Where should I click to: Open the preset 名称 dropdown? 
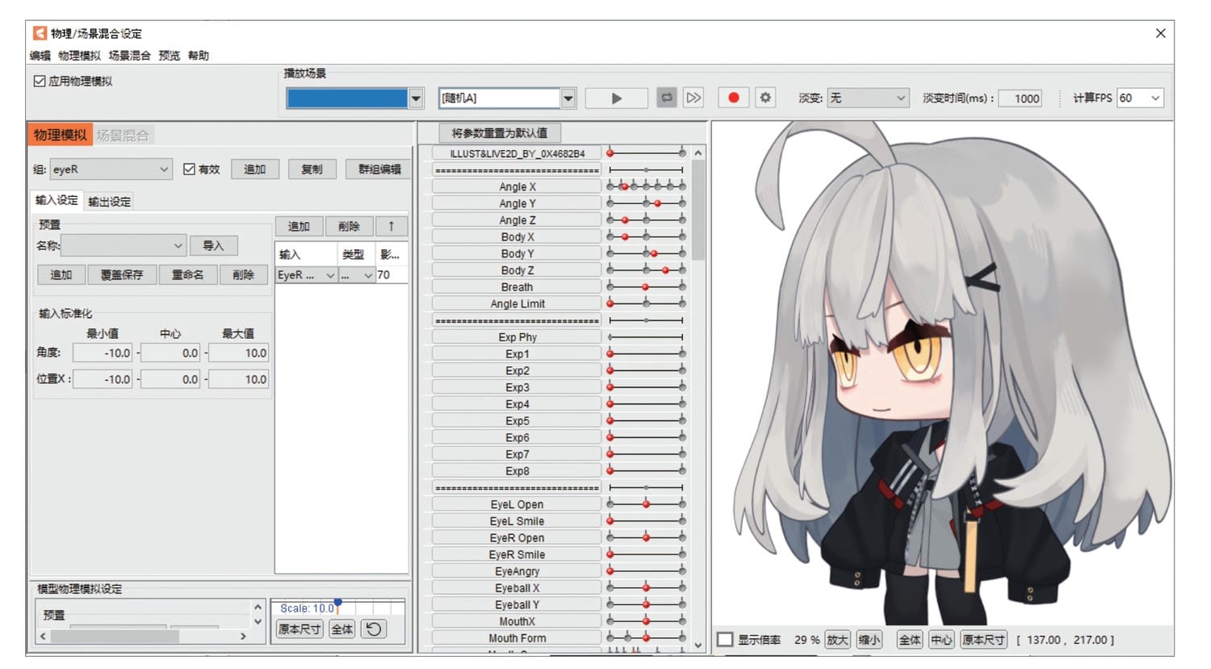tap(124, 245)
